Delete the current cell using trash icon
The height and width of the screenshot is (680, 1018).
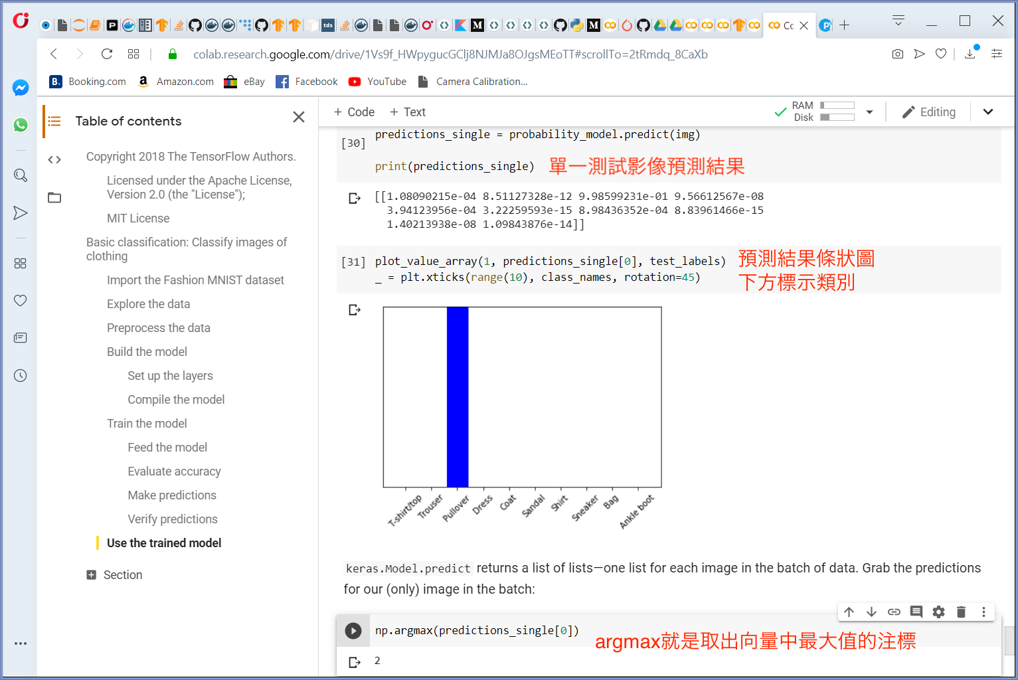coord(961,612)
